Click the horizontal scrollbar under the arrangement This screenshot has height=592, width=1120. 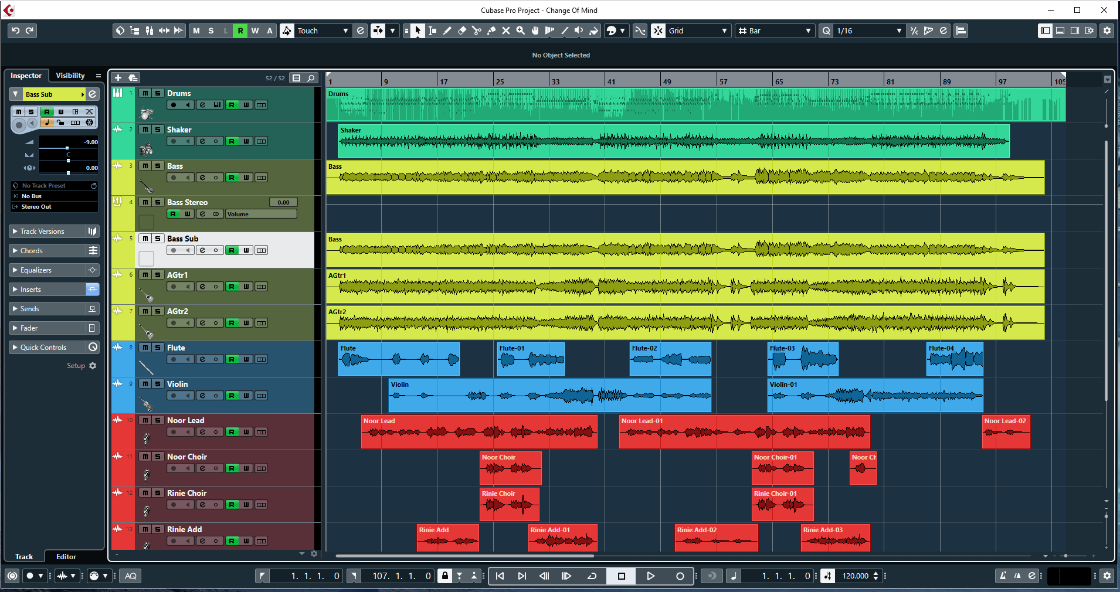coord(464,556)
